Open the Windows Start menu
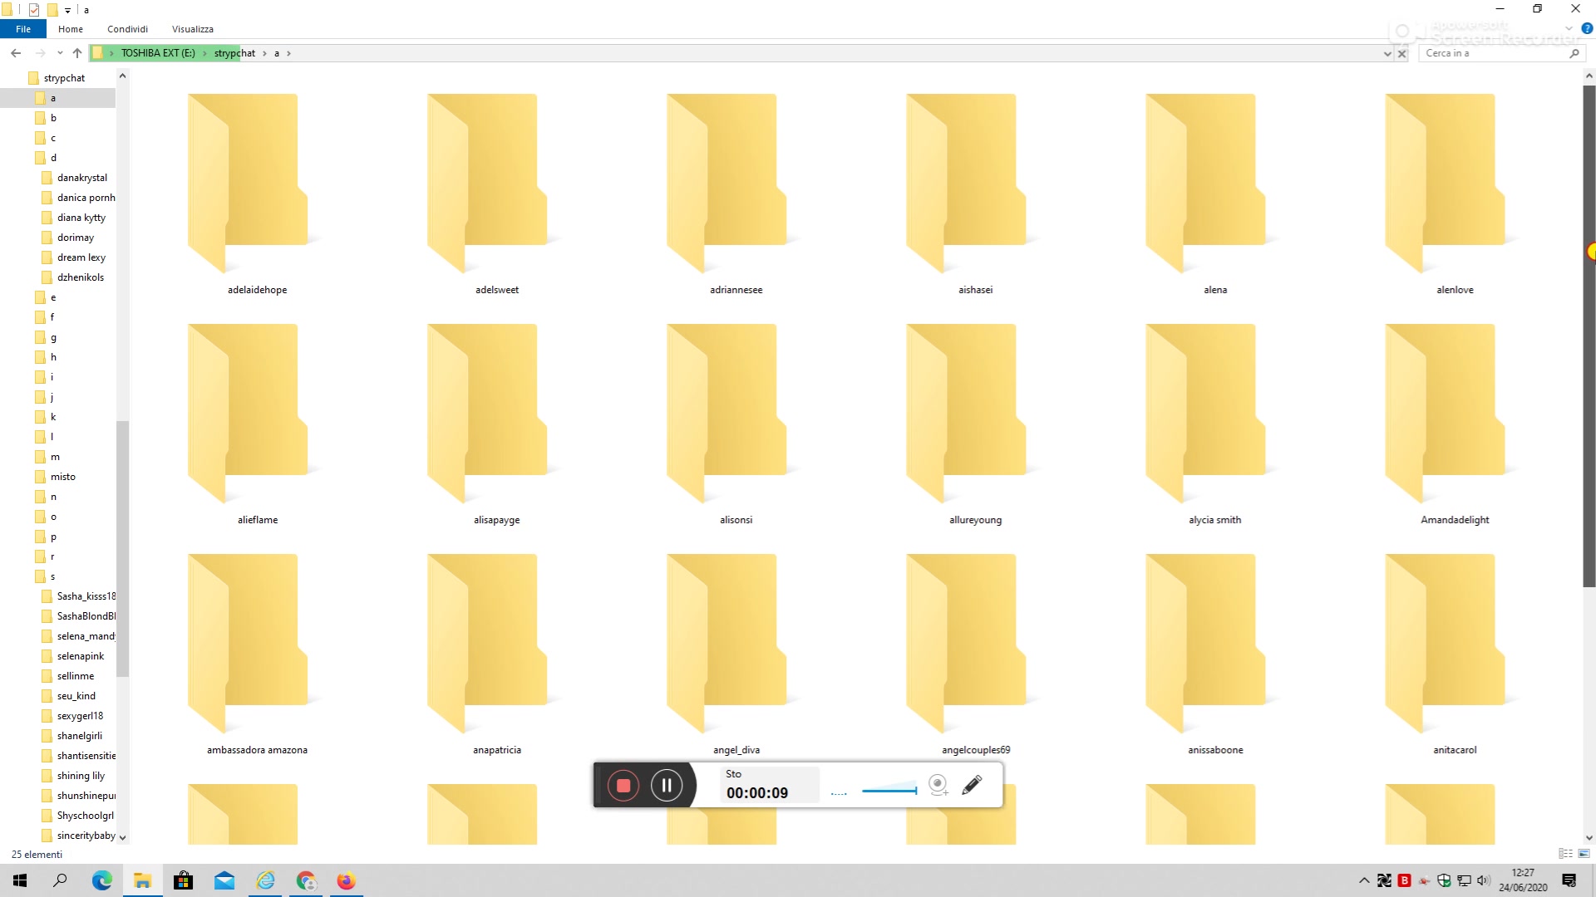The height and width of the screenshot is (897, 1596). [x=20, y=880]
